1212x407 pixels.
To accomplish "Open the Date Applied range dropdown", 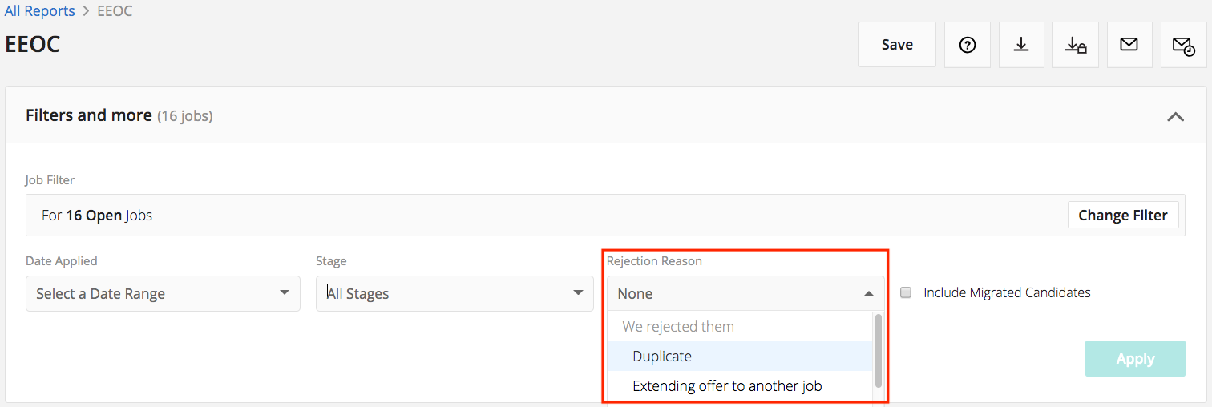I will point(163,294).
